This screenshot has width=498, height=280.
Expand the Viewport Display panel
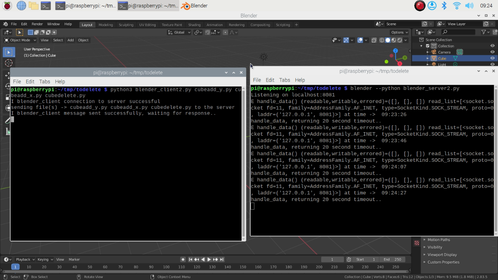tap(442, 255)
